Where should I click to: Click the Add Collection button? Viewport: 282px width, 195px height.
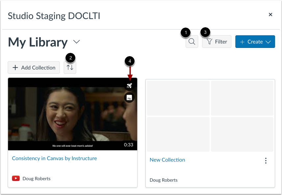(x=34, y=68)
